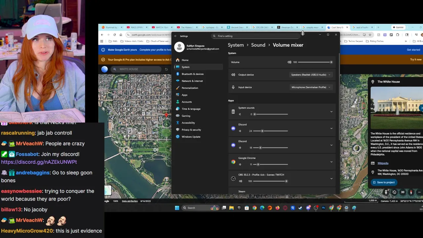Open Windows Start menu
Screen dimensions: 423x238
pos(177,208)
